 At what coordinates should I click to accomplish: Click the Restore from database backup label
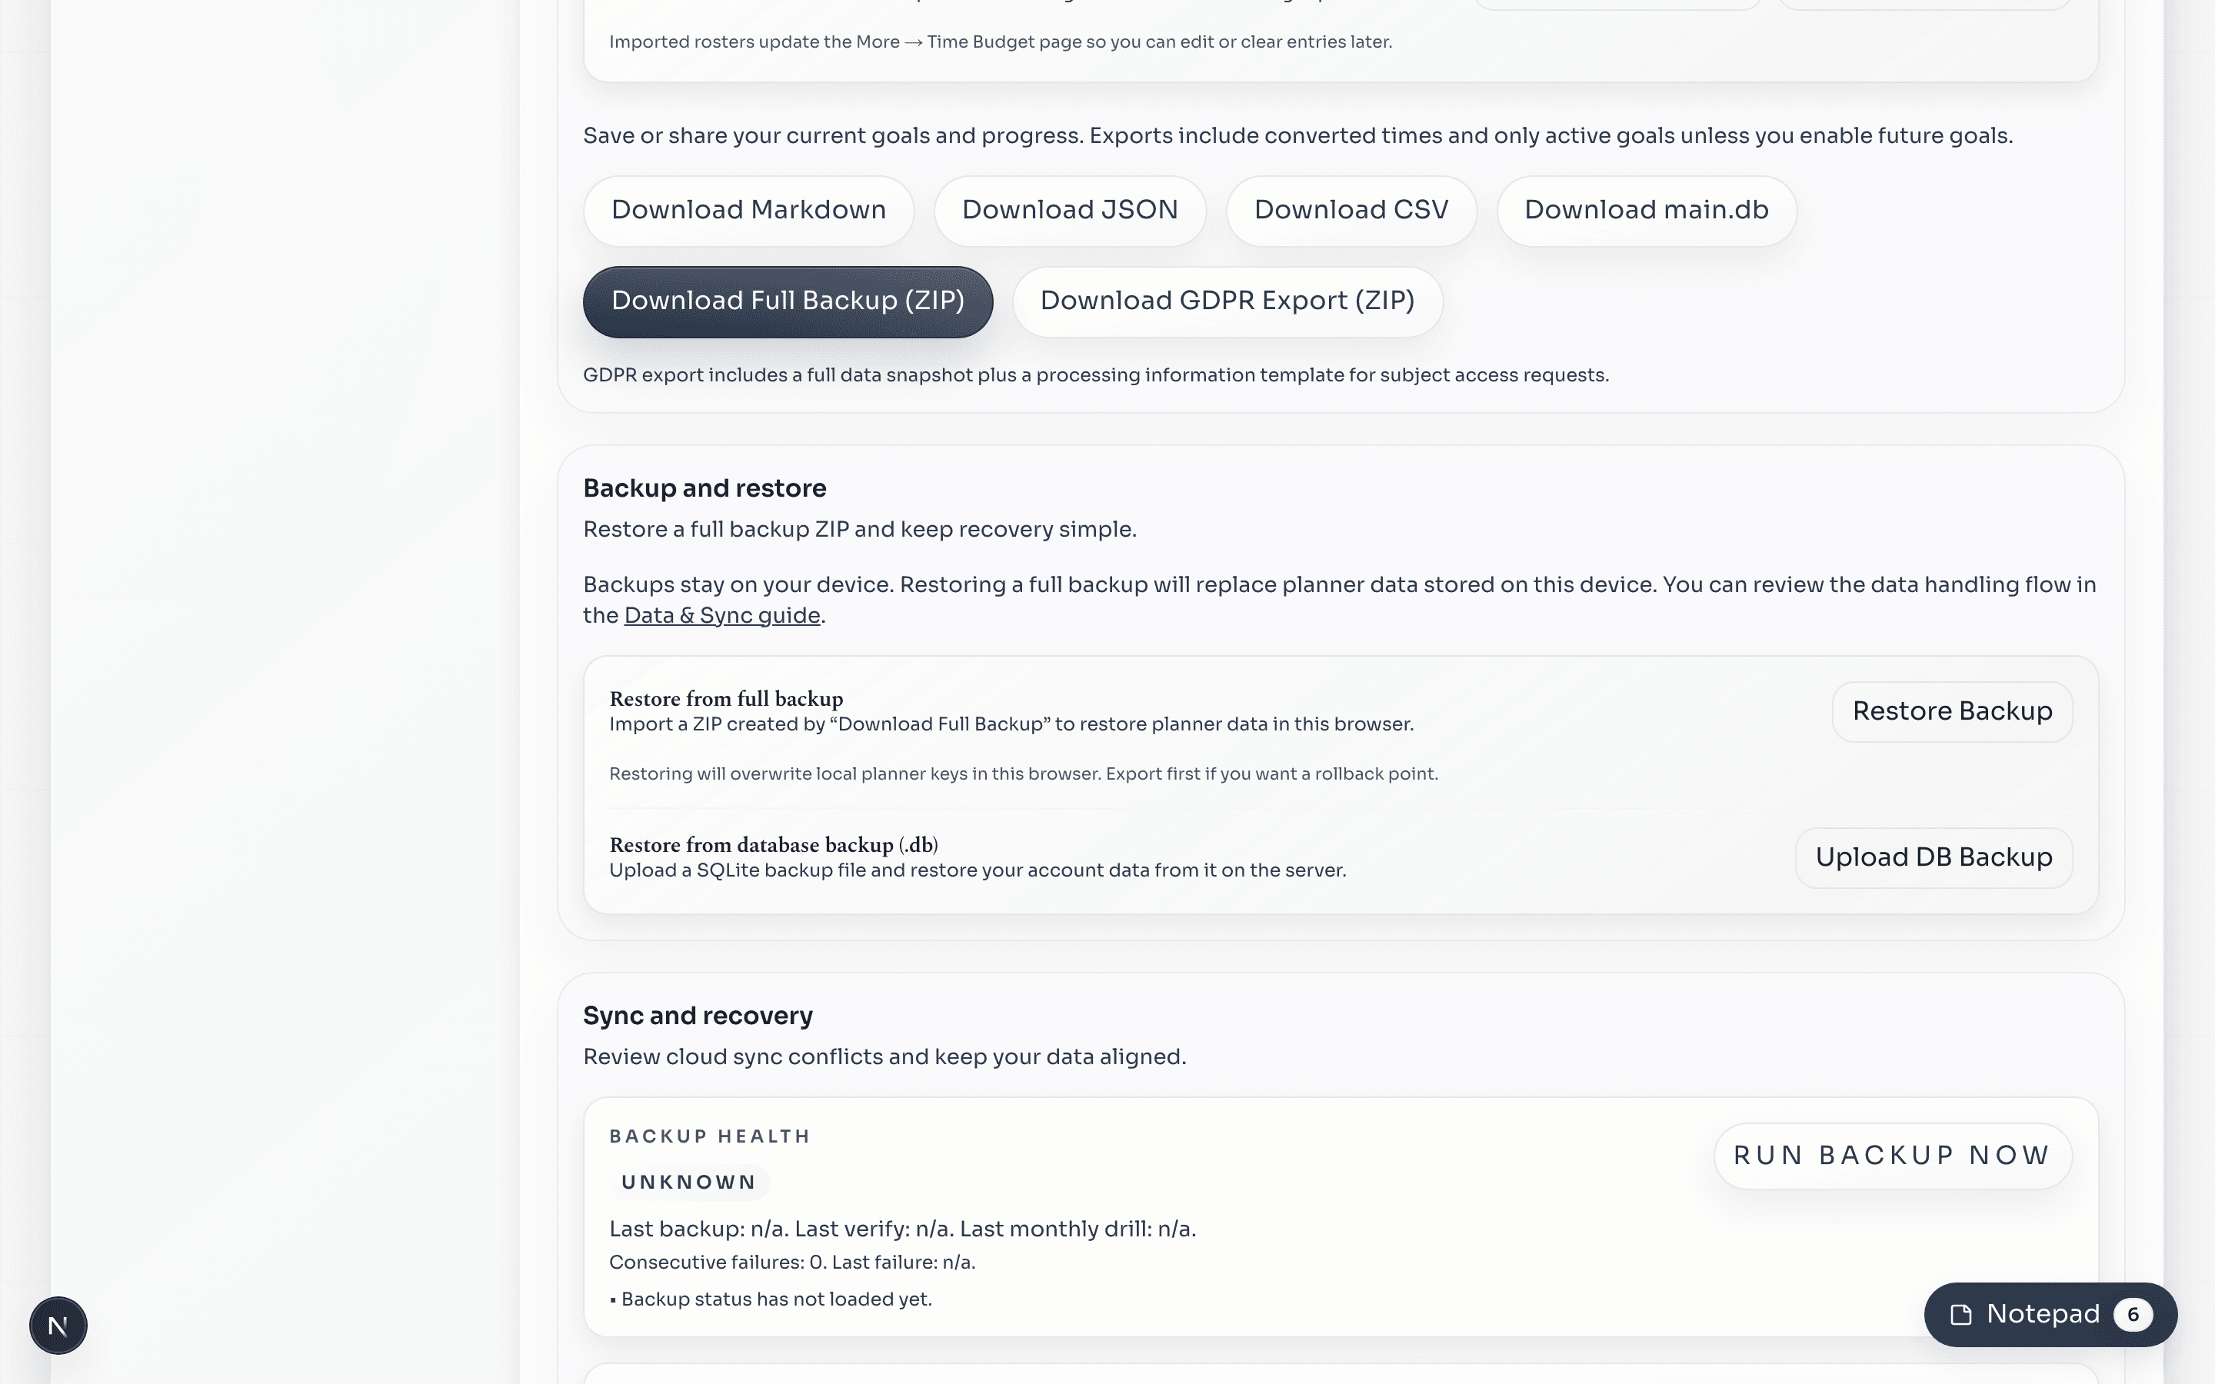pos(774,844)
